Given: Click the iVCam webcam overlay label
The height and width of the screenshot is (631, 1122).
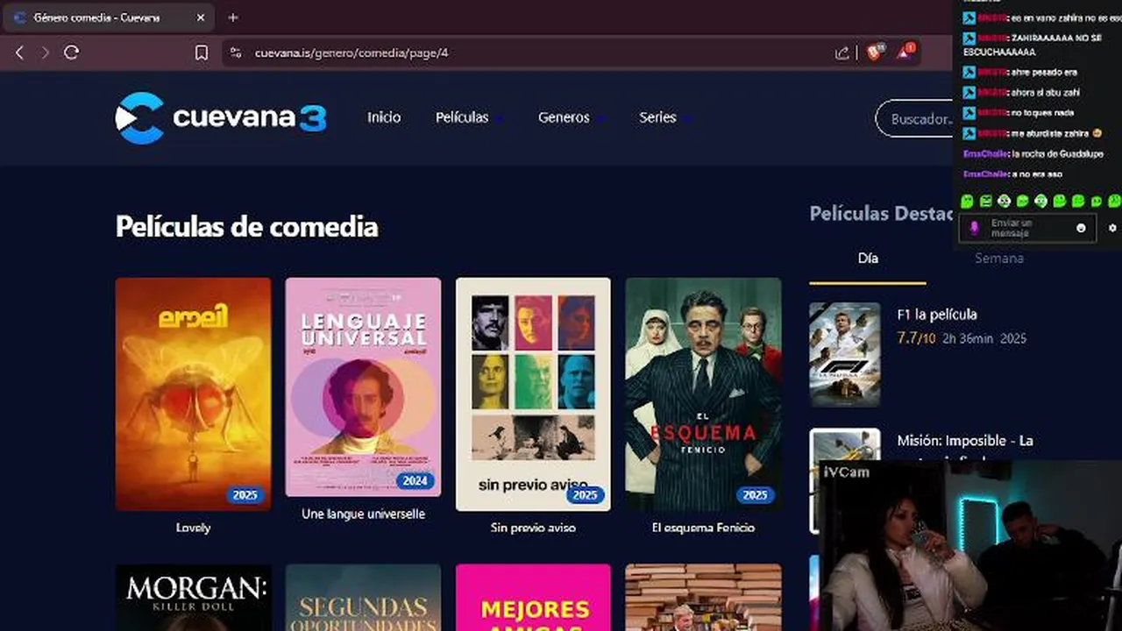Looking at the screenshot, I should click(x=846, y=471).
